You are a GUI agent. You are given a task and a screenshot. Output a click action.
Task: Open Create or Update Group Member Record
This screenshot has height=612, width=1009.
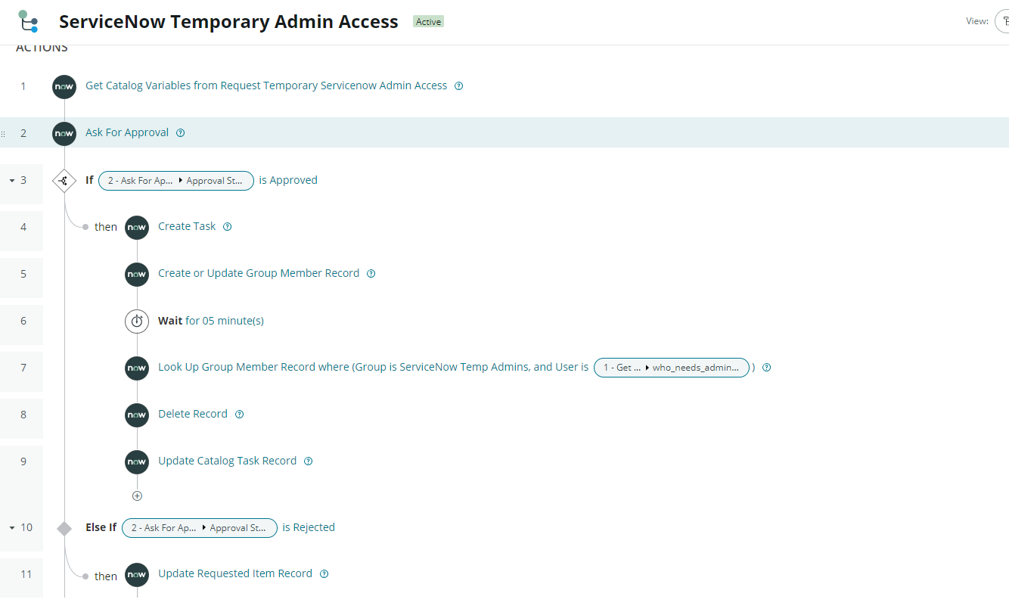point(259,274)
